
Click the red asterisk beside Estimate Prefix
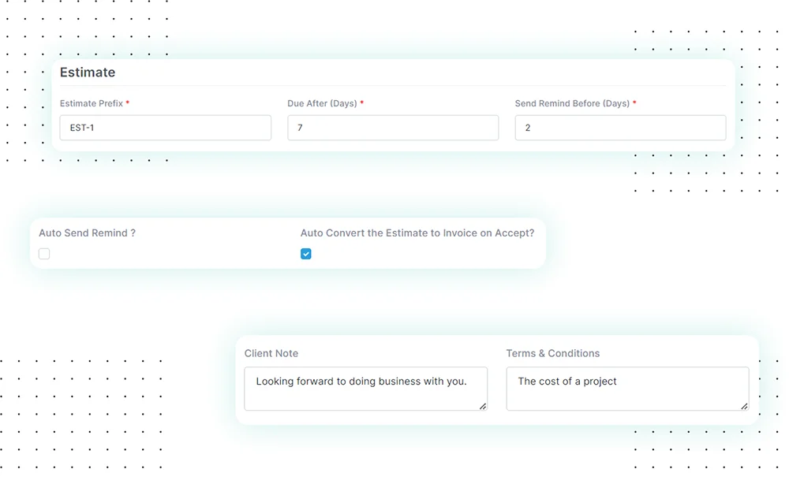click(x=128, y=103)
